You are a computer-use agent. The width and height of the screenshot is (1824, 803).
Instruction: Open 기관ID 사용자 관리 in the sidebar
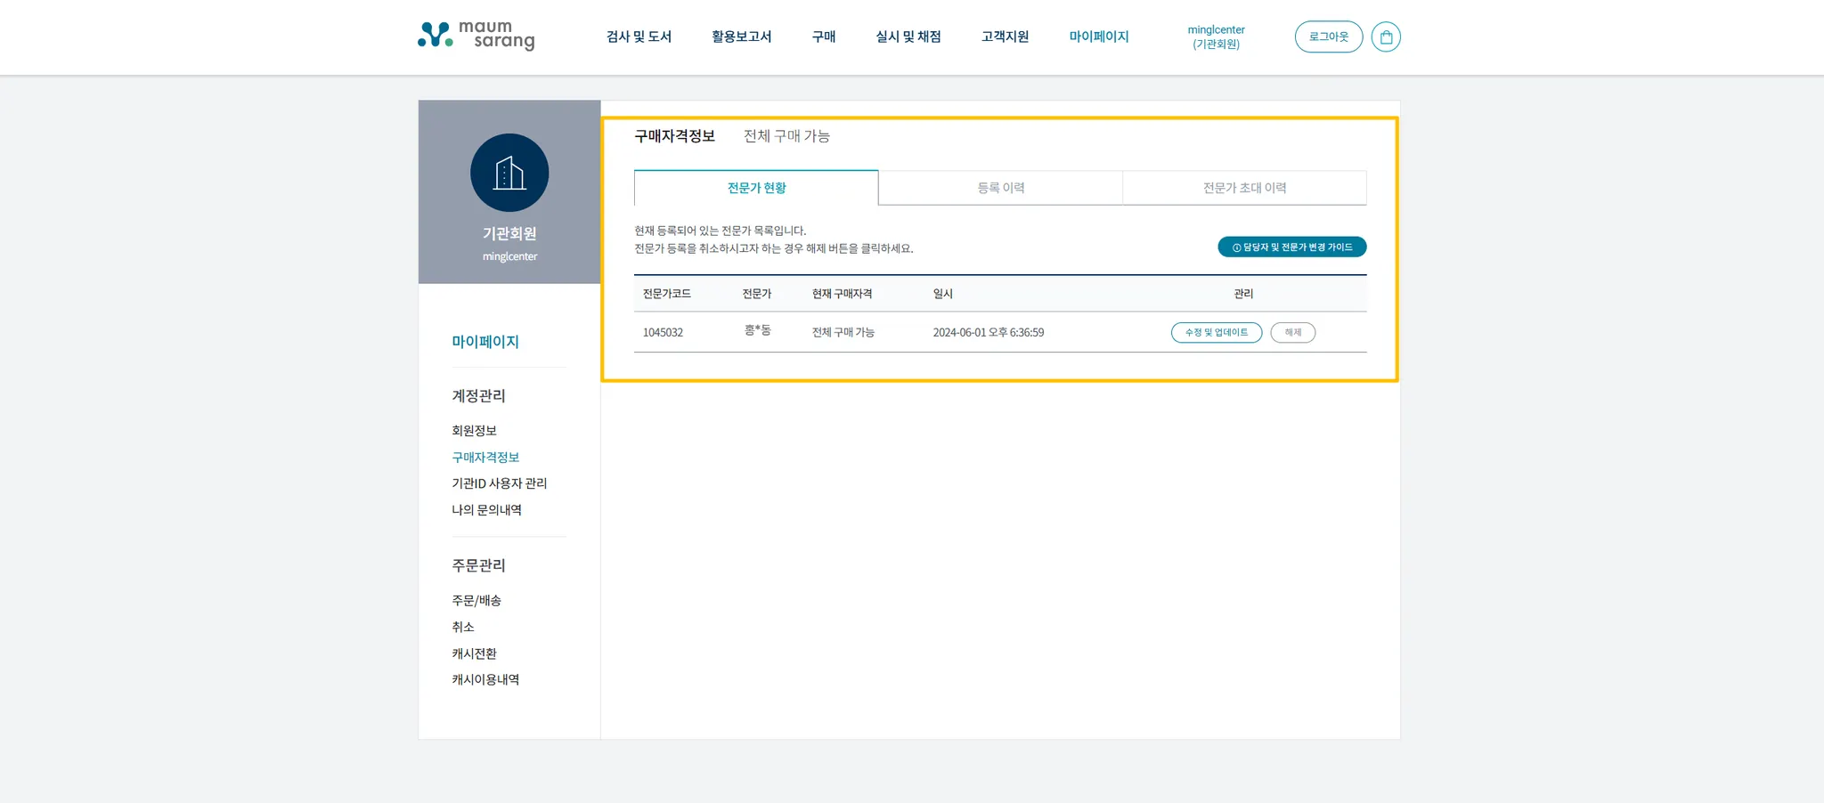(500, 483)
